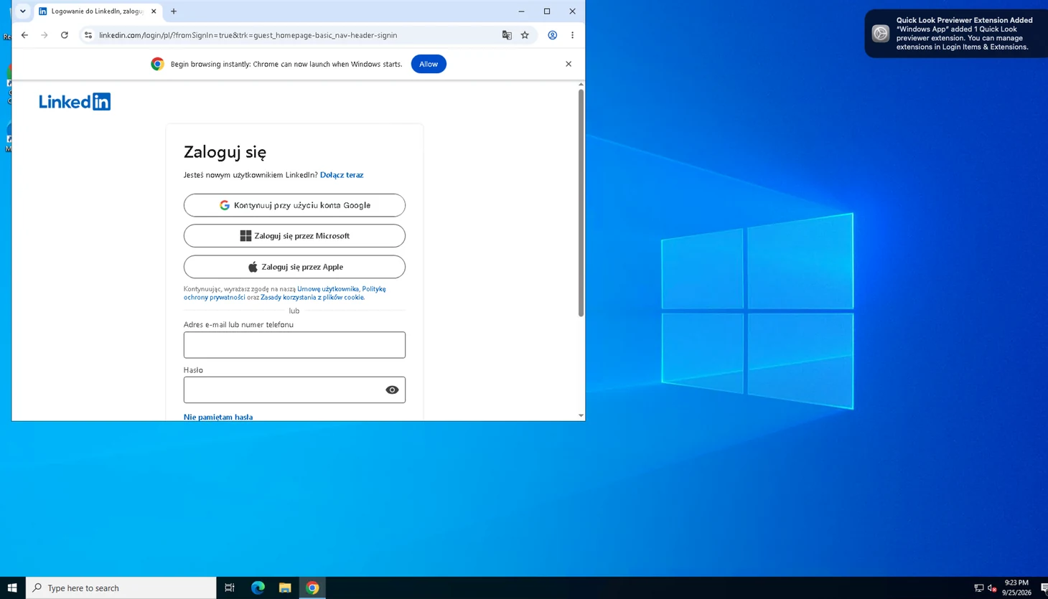This screenshot has height=599, width=1048.
Task: Click the scrollbar down arrow
Action: coord(581,416)
